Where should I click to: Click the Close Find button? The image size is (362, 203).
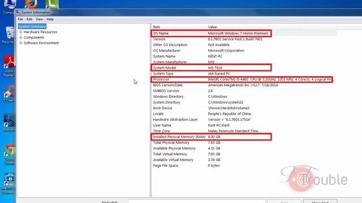(320, 202)
